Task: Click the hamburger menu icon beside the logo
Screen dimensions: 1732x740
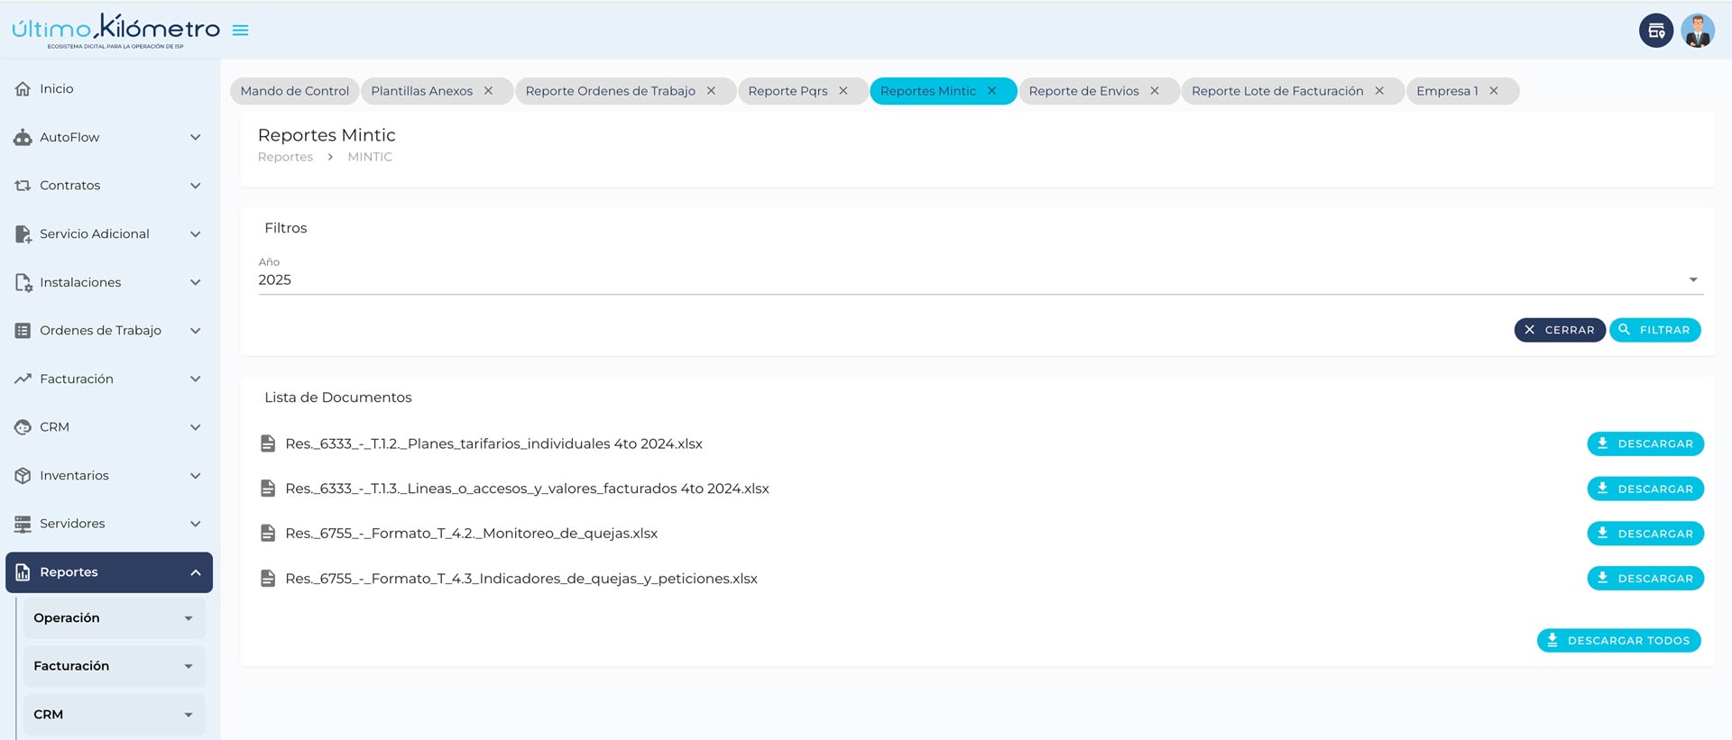Action: click(x=240, y=31)
